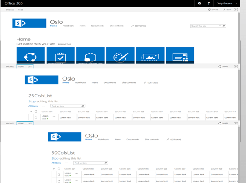Select first row checkmark in 50ColsList

point(53,175)
